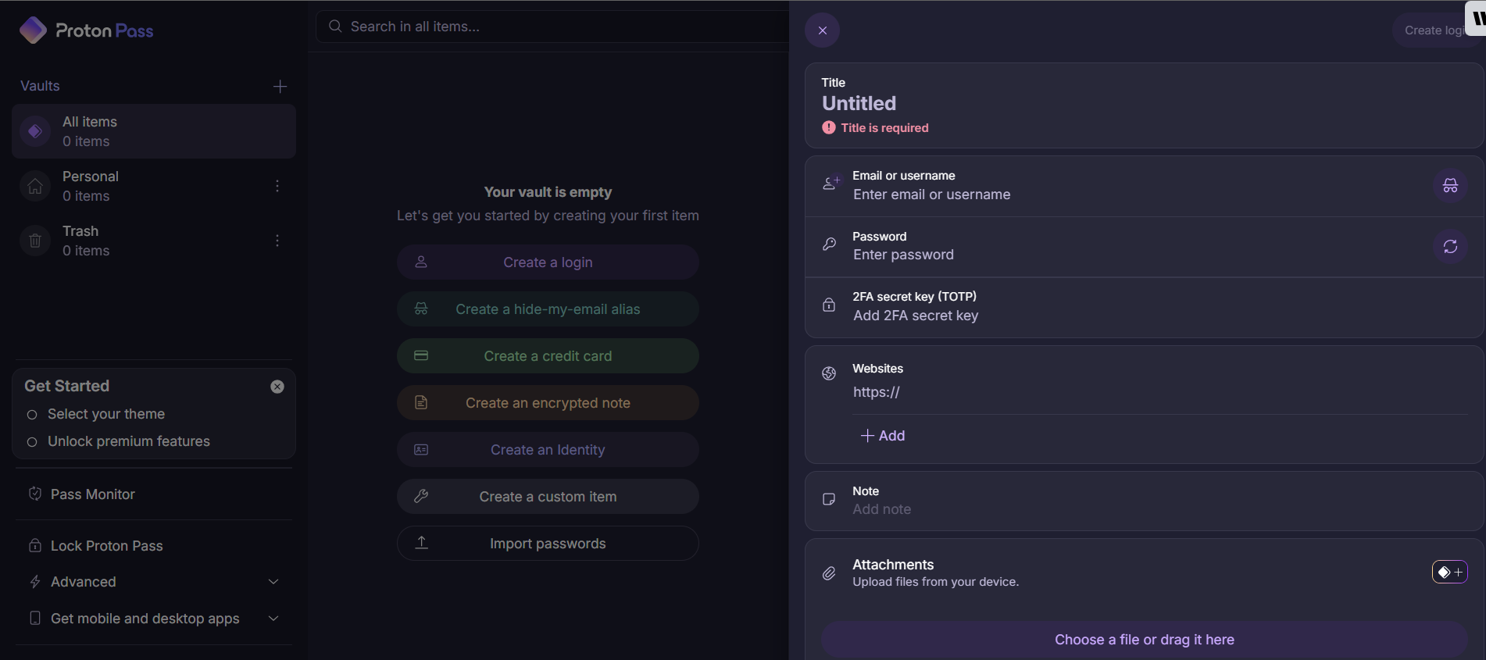Image resolution: width=1486 pixels, height=660 pixels.
Task: Expand Get mobile and desktop apps
Action: (x=273, y=619)
